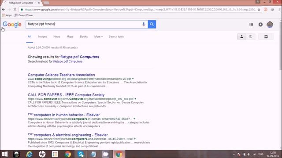282x158 pixels.
Task: Click the blue search magnifier button
Action: tap(152, 24)
